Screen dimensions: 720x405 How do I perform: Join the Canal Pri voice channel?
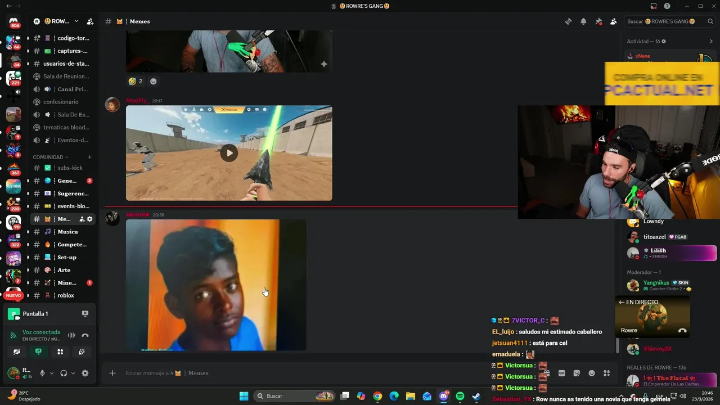63,89
